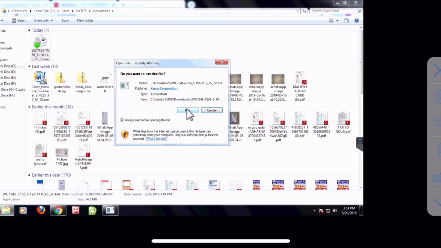Collapse the Last week (13) group
The width and height of the screenshot is (441, 248).
pyautogui.click(x=29, y=66)
